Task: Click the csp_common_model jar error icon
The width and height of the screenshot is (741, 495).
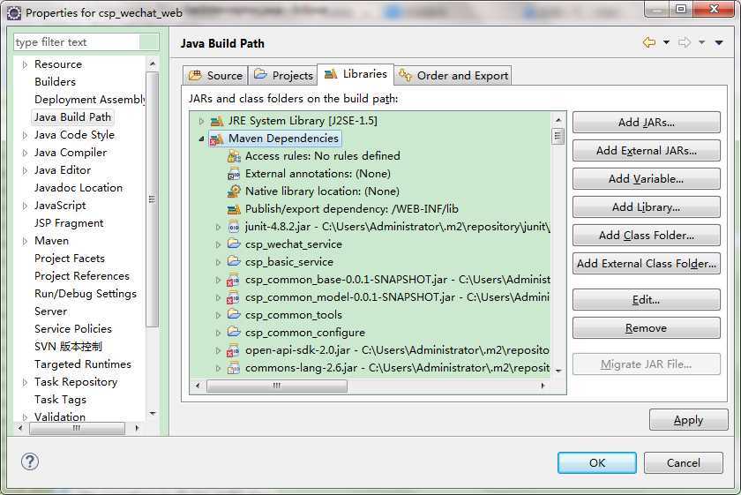Action: pos(234,297)
